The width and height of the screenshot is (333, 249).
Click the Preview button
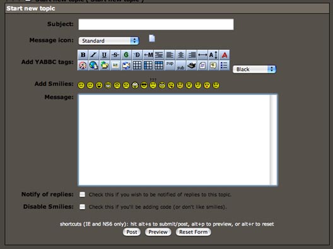pos(158,232)
